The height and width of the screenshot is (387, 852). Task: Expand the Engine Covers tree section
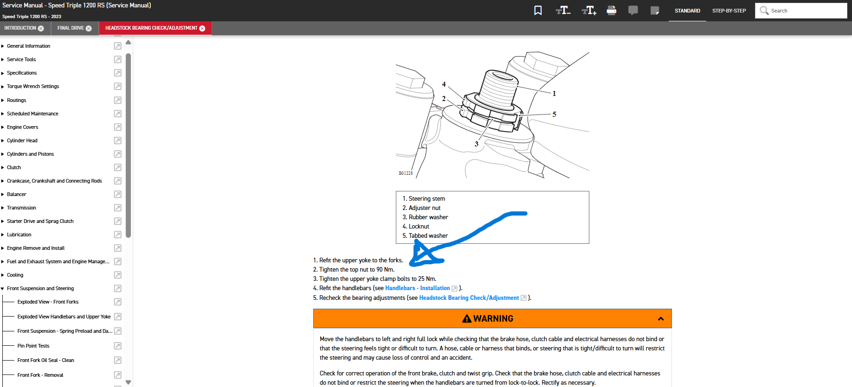coord(3,127)
